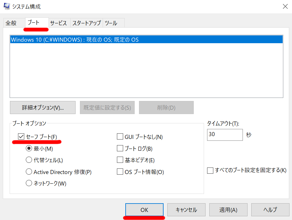Viewport: 292px width, 220px height.
Task: Click the タイムアウト seconds input field
Action: click(x=225, y=135)
